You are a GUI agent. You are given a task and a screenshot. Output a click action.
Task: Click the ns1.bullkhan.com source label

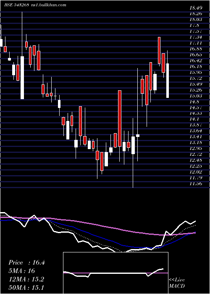pyautogui.click(x=48, y=5)
